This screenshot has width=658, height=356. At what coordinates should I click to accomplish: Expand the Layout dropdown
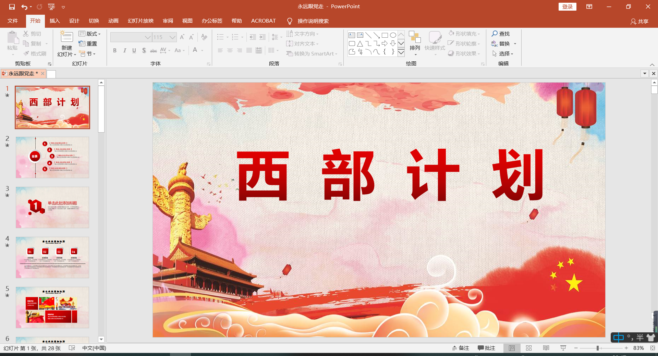coord(90,34)
